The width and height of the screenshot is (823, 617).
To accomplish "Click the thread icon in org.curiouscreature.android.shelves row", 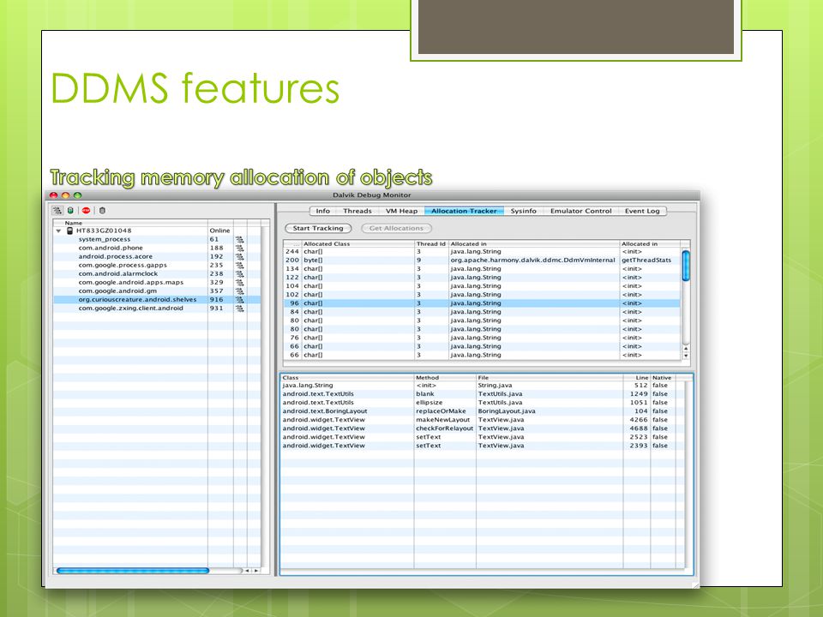I will click(x=240, y=300).
